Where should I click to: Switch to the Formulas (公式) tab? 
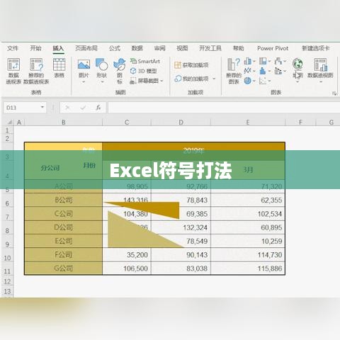(x=115, y=48)
